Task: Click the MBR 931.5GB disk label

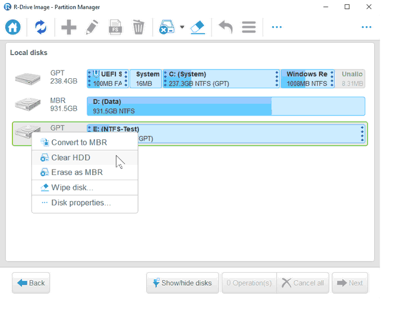Action: (x=64, y=104)
